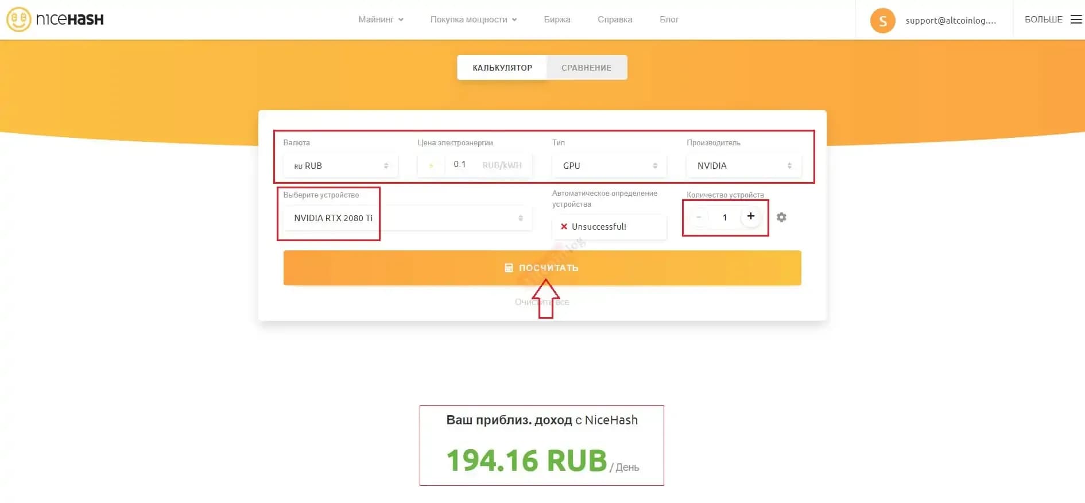The height and width of the screenshot is (503, 1085).
Task: Click the Автоматическое определение устройства label
Action: (x=604, y=199)
